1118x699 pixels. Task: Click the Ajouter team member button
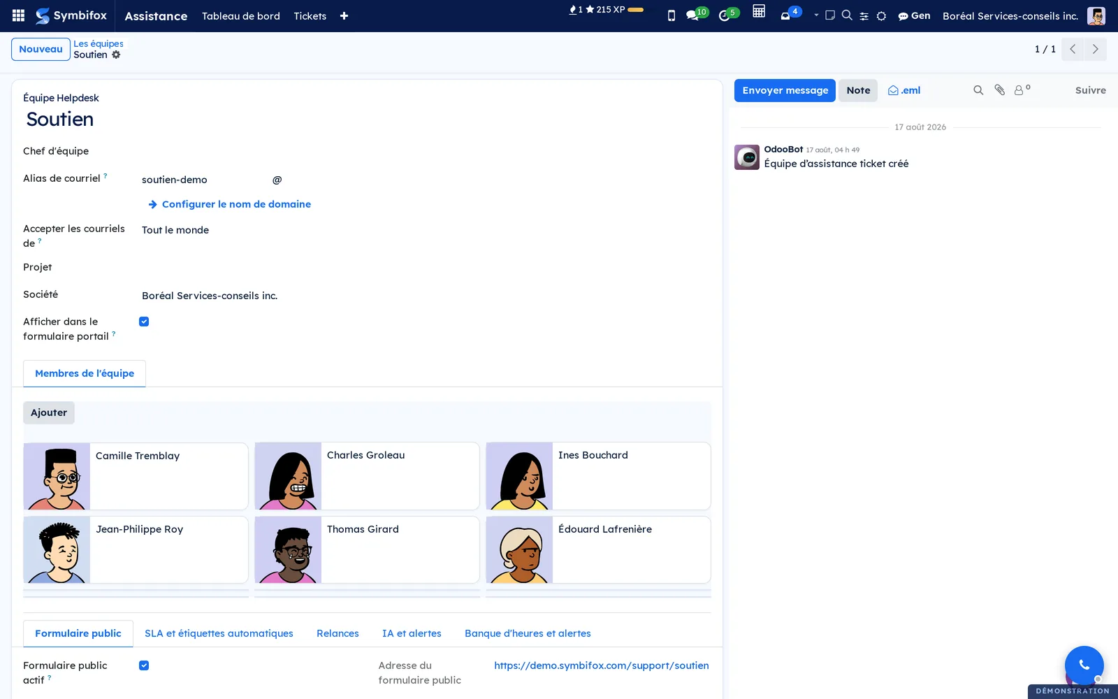pos(49,412)
